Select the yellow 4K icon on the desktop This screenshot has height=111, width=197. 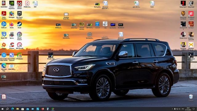(82, 26)
